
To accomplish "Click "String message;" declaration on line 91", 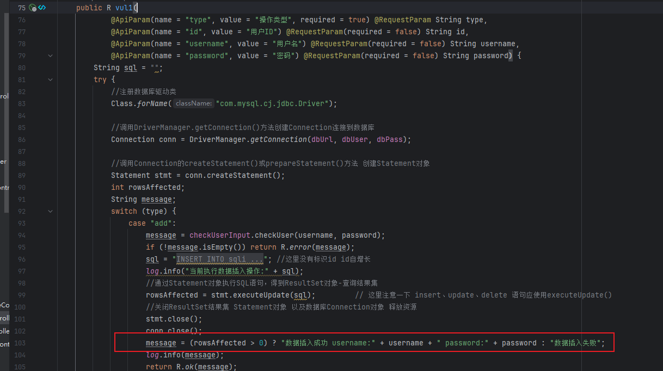I will click(144, 199).
